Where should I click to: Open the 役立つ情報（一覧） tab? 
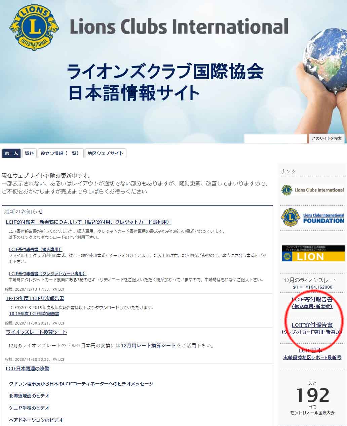click(59, 153)
